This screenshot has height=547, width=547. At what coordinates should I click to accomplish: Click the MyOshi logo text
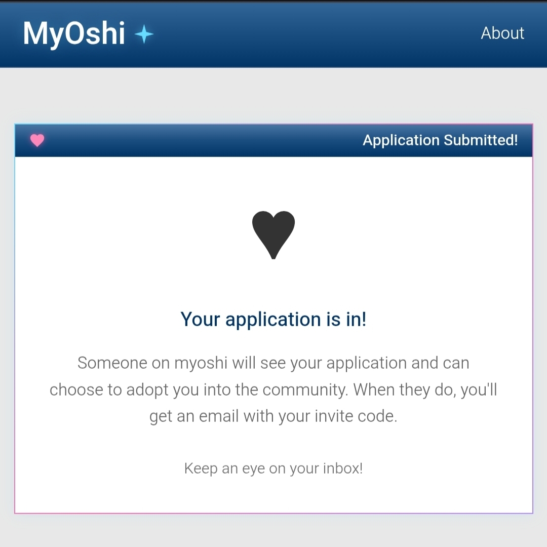click(74, 34)
